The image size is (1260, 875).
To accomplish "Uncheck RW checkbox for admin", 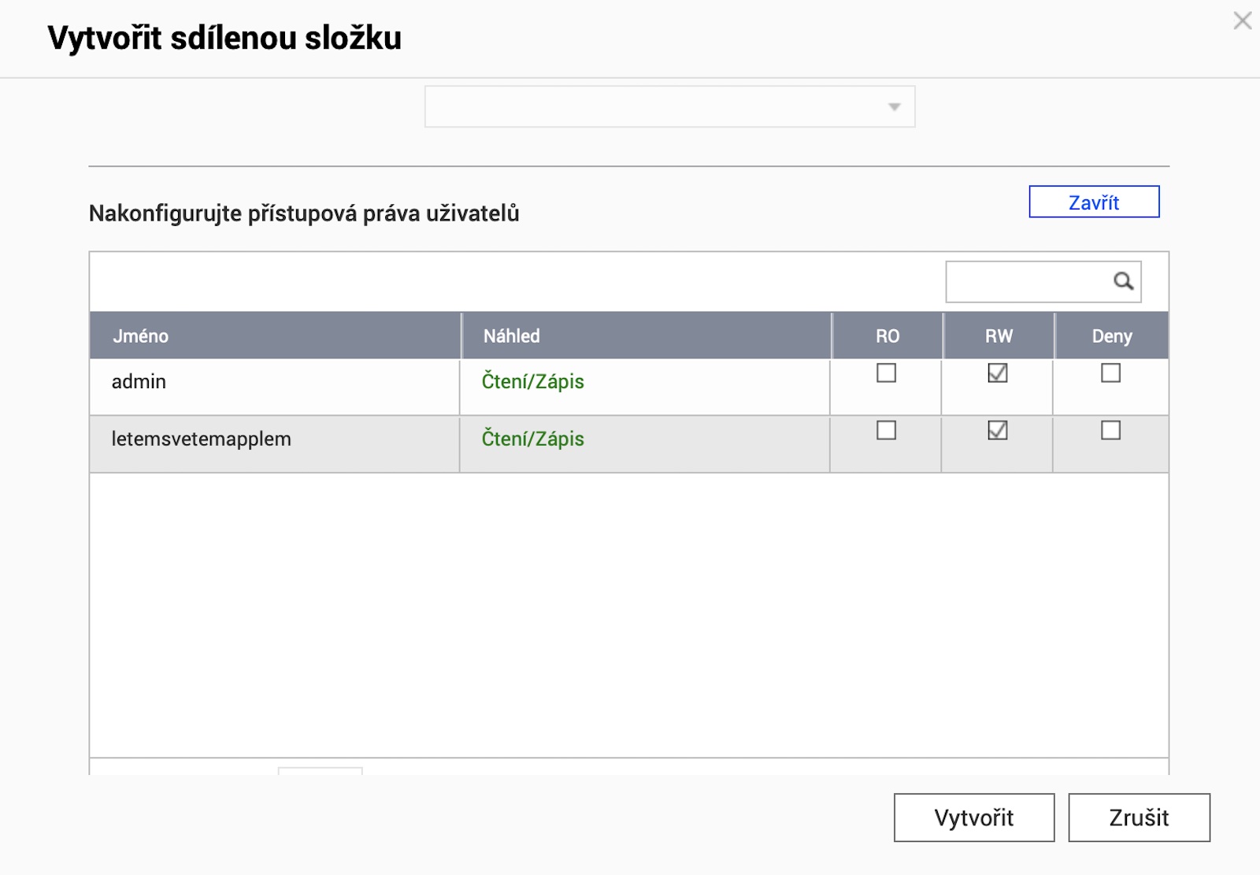I will (997, 373).
